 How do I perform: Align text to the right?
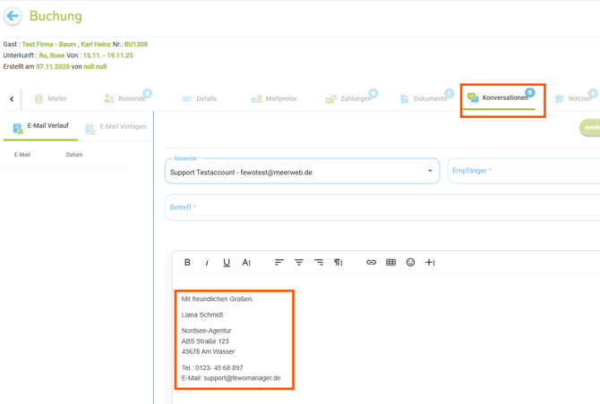[319, 263]
